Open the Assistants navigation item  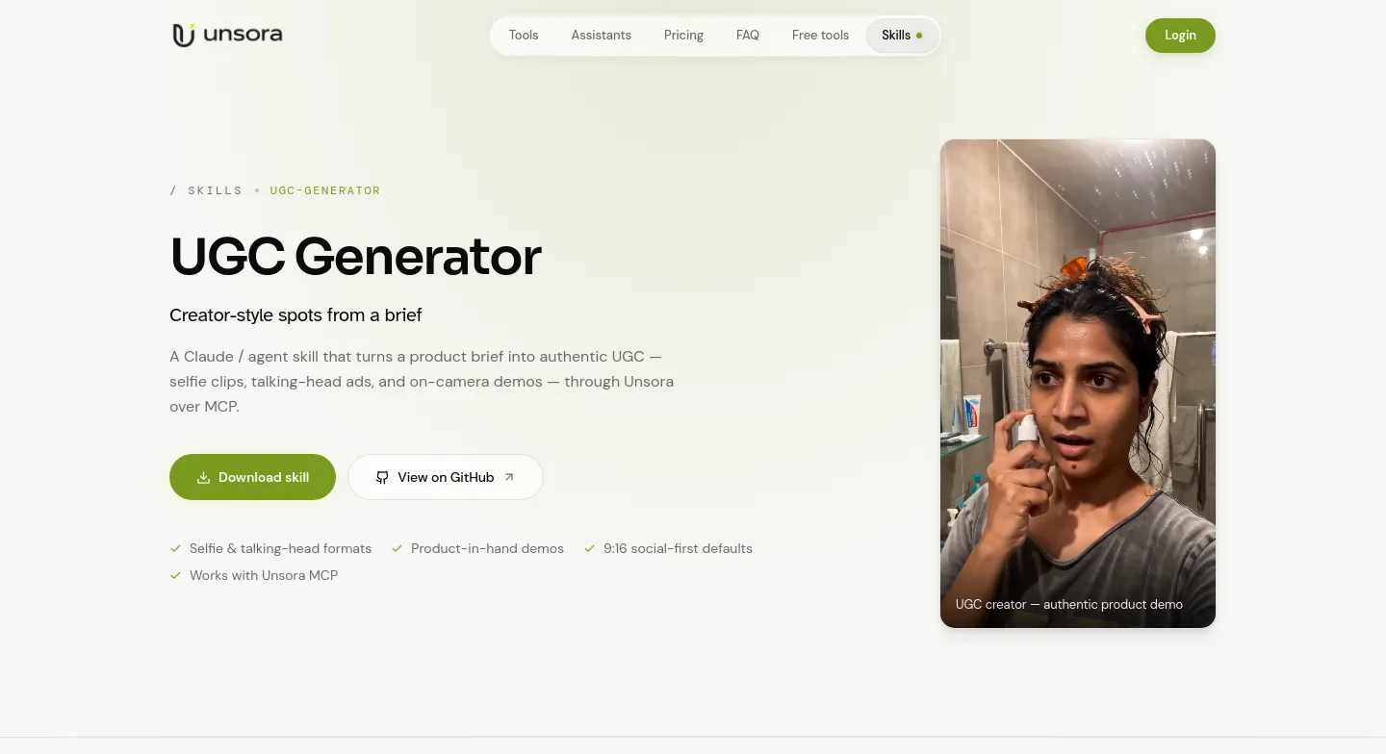click(602, 36)
